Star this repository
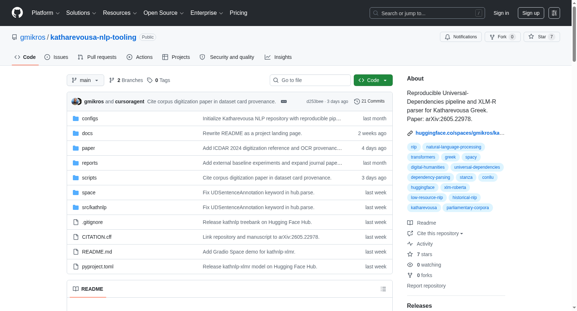The width and height of the screenshot is (577, 311). point(542,37)
